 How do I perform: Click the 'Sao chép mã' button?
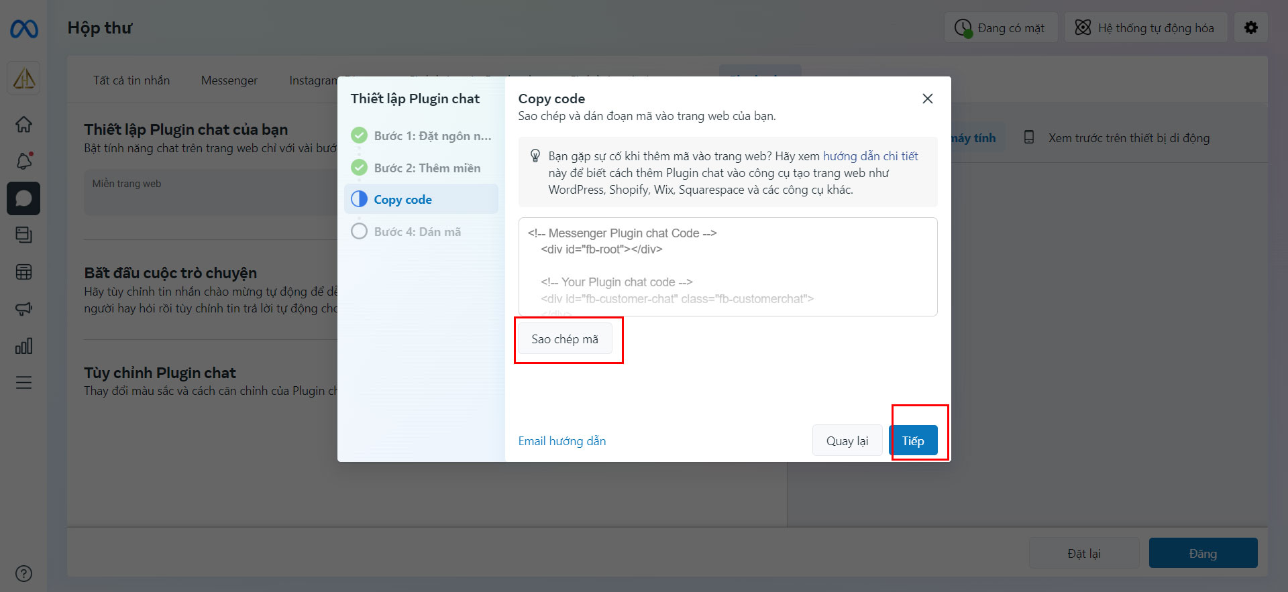click(564, 339)
